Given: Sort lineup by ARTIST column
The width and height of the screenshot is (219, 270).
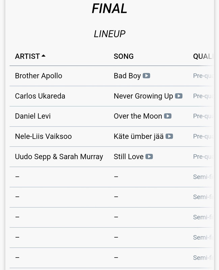Looking at the screenshot, I should (27, 56).
